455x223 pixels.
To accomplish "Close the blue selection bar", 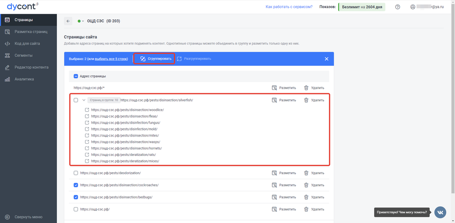I will (x=326, y=59).
